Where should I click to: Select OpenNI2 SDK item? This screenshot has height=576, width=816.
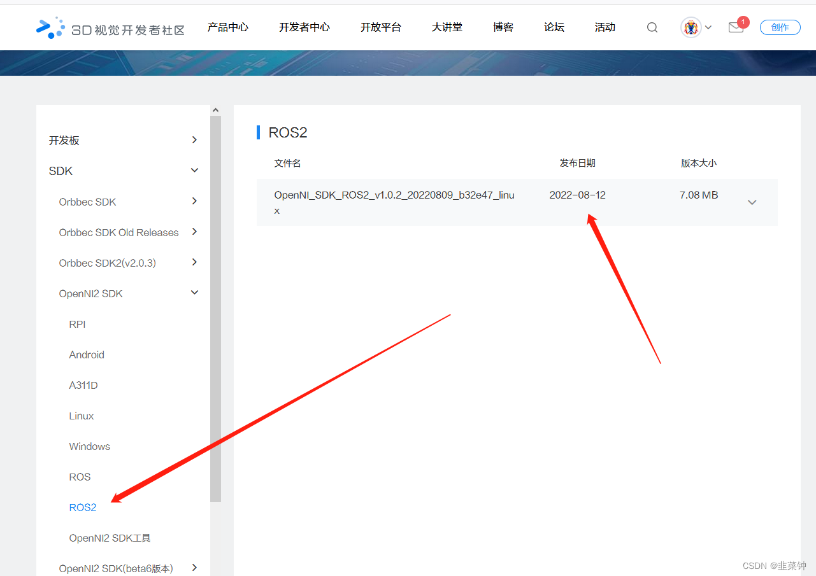pos(91,293)
